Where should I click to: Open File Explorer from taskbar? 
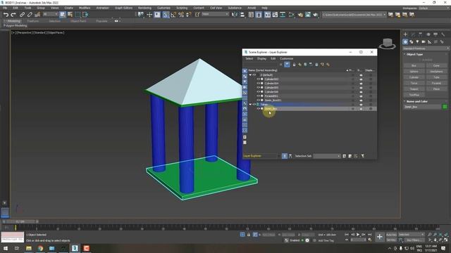[x=29, y=248]
